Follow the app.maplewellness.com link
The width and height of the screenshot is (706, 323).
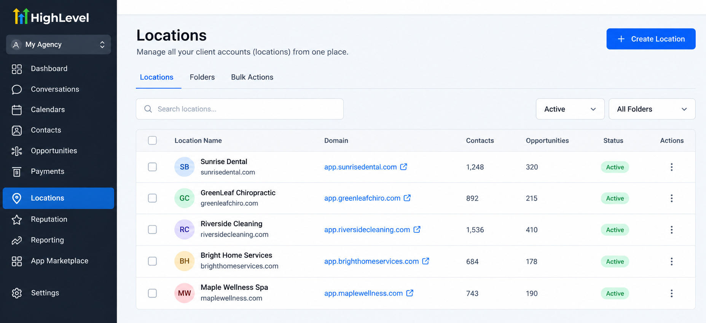(x=363, y=293)
